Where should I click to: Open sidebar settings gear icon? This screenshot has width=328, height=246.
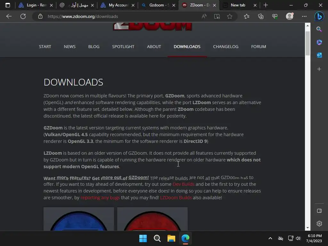tap(319, 224)
